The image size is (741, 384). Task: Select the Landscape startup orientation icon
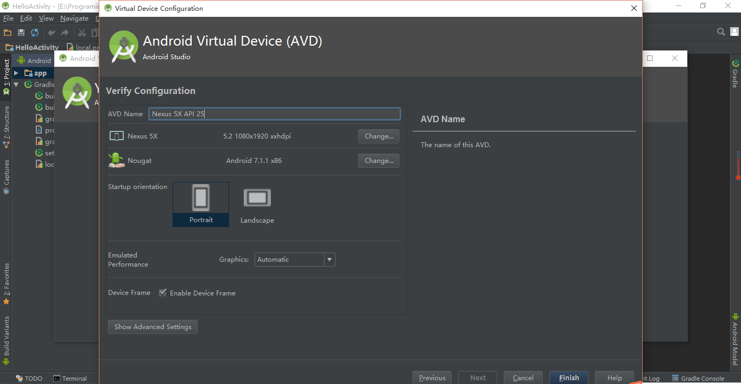[x=257, y=198]
